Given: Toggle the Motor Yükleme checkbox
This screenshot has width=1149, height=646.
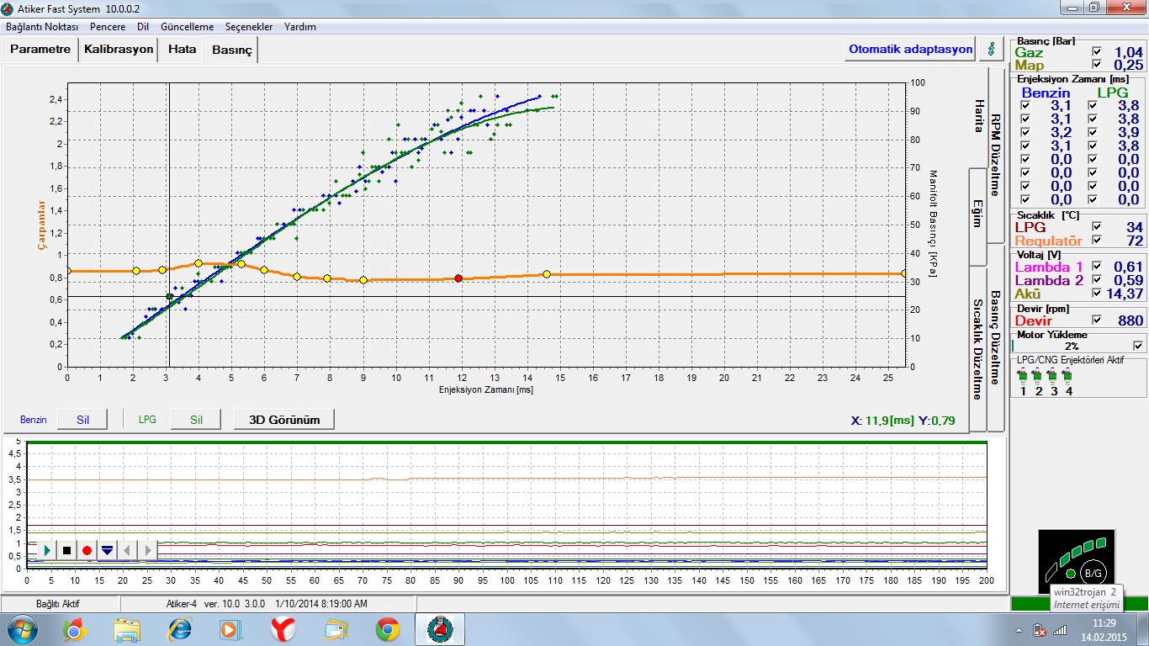Looking at the screenshot, I should 1138,346.
